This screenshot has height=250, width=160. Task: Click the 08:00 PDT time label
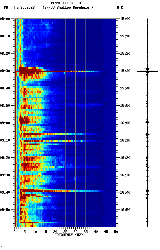pos(5,19)
